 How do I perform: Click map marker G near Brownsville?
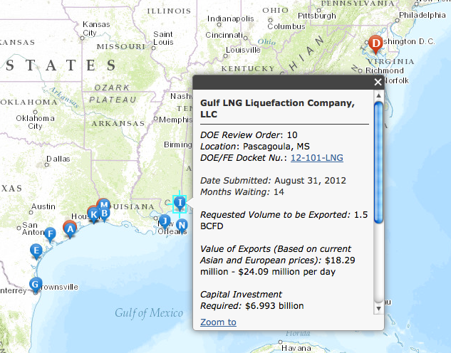[x=36, y=285]
